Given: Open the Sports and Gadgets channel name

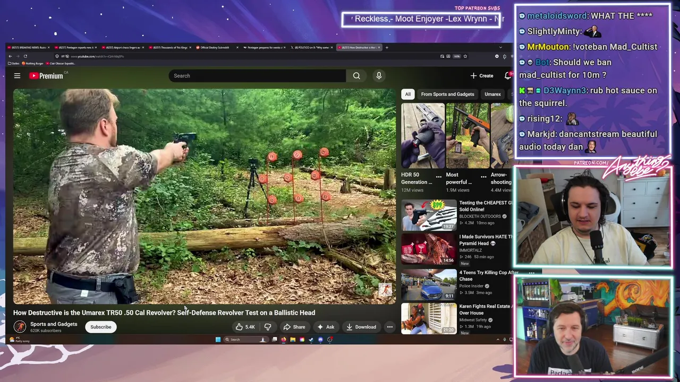Looking at the screenshot, I should (x=54, y=324).
